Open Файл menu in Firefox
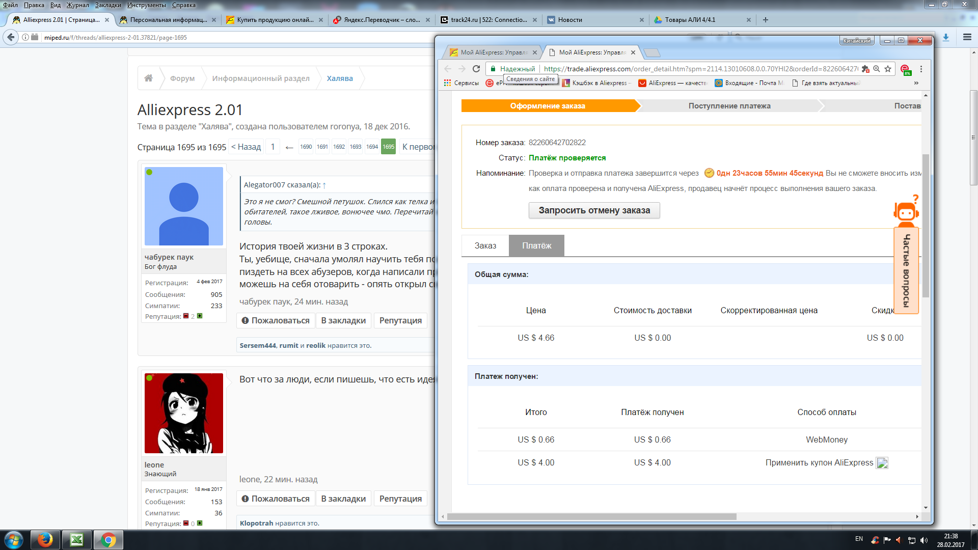The width and height of the screenshot is (978, 550). tap(10, 5)
